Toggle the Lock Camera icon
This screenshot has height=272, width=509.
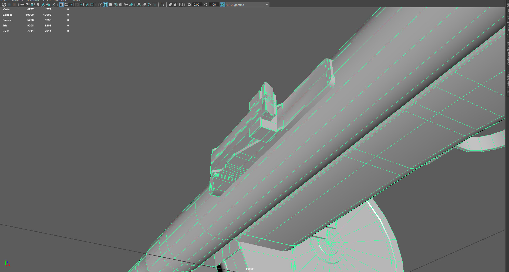(x=27, y=5)
